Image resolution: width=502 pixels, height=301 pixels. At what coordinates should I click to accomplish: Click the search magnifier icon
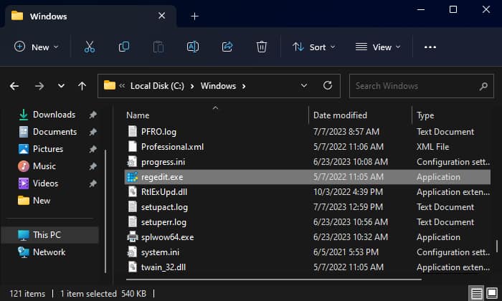[x=483, y=86]
